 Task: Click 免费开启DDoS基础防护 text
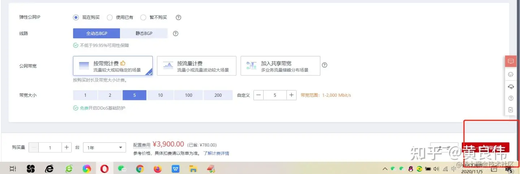point(103,108)
